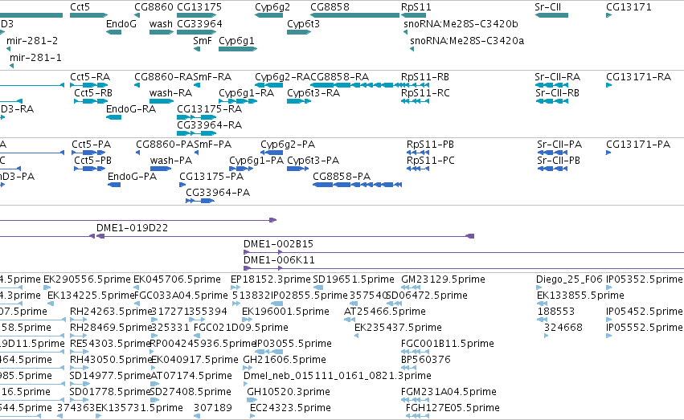Open the Cyp6g1-RA transcript label
This screenshot has height=420, width=684.
[247, 93]
